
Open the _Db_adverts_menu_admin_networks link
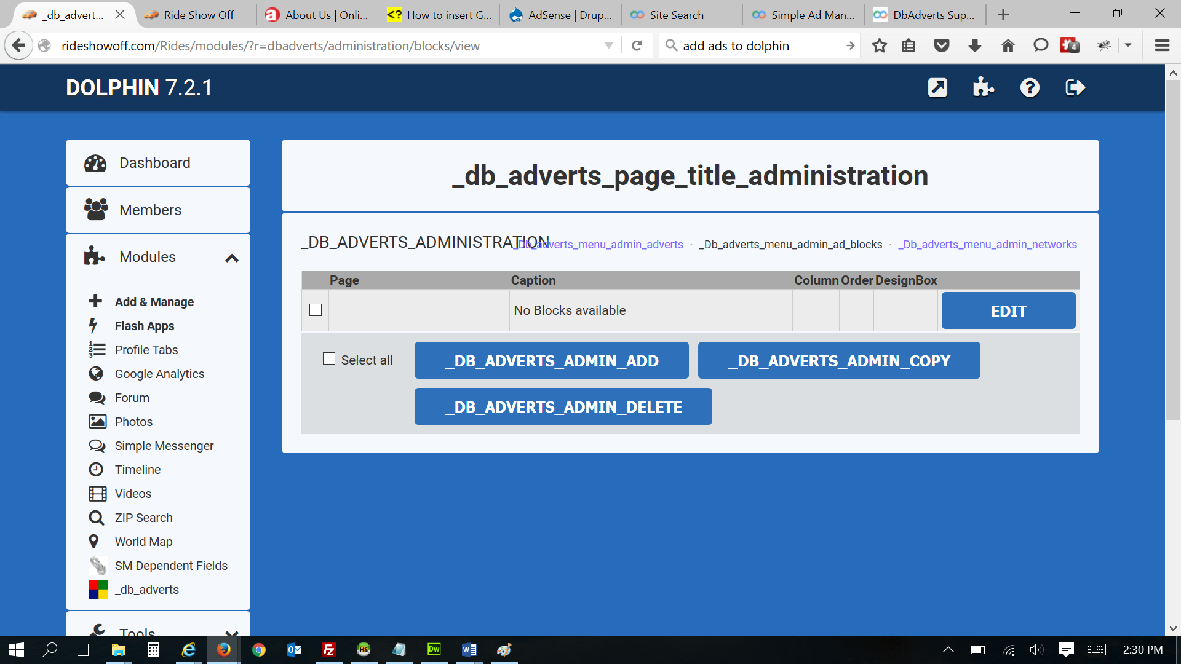pos(987,245)
